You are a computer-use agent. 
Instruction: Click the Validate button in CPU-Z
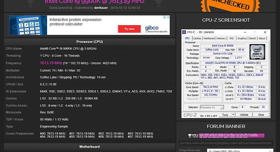coord(244,115)
